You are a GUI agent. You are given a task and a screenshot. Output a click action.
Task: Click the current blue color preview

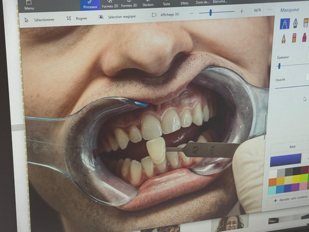(x=285, y=160)
